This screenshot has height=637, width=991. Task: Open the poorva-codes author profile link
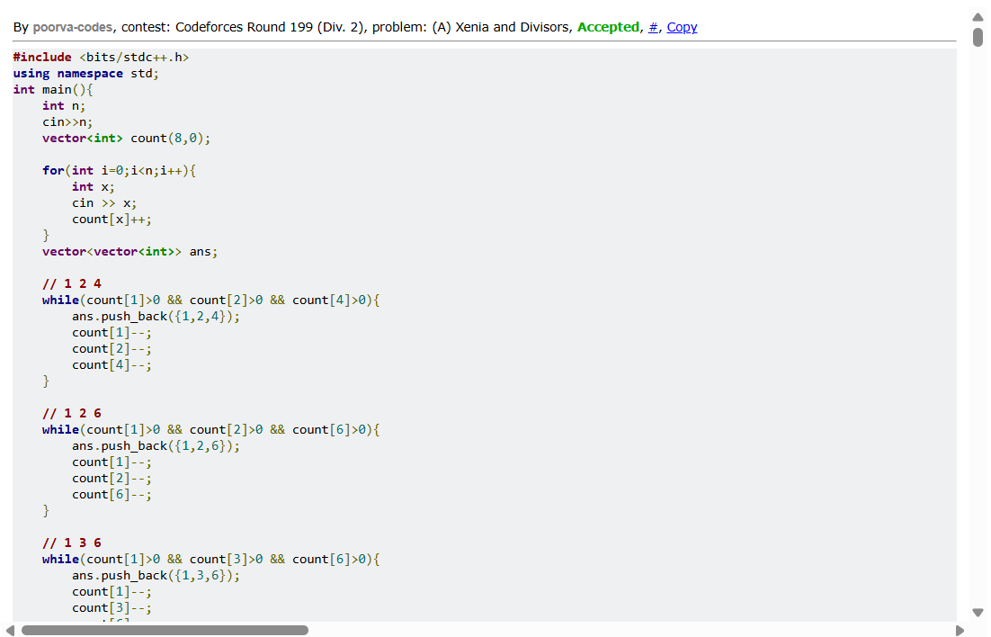(73, 27)
